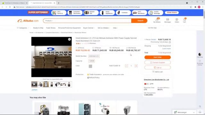
Task: Click the Trade Assurance protection link
Action: coord(94,74)
